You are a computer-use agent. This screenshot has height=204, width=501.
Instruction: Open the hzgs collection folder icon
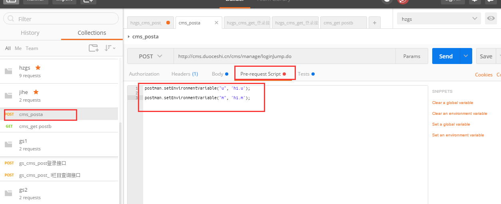click(x=8, y=71)
